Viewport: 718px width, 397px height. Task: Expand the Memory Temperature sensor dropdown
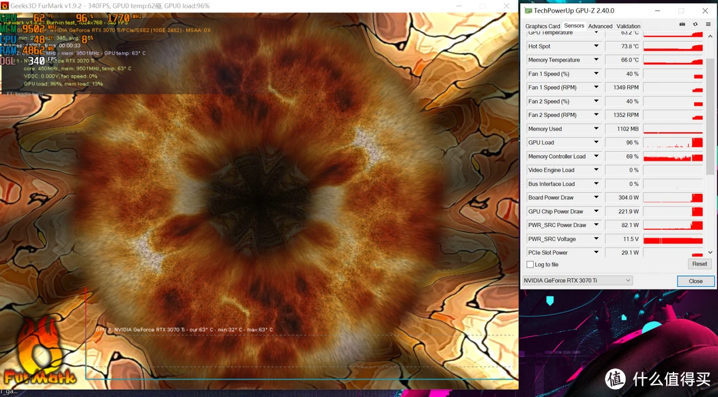click(x=596, y=60)
